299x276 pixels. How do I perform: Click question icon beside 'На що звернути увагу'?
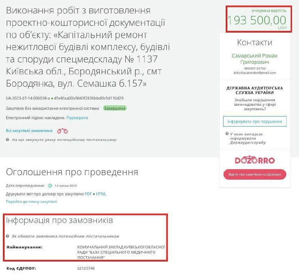pos(8,140)
